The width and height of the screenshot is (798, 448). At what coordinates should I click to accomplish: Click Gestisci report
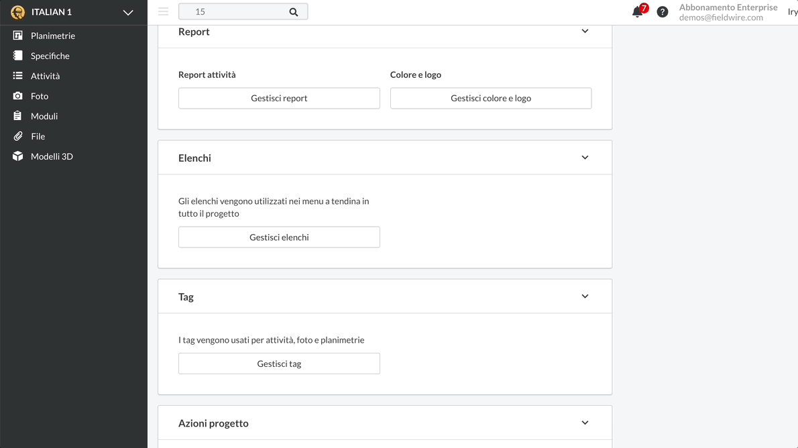point(279,98)
